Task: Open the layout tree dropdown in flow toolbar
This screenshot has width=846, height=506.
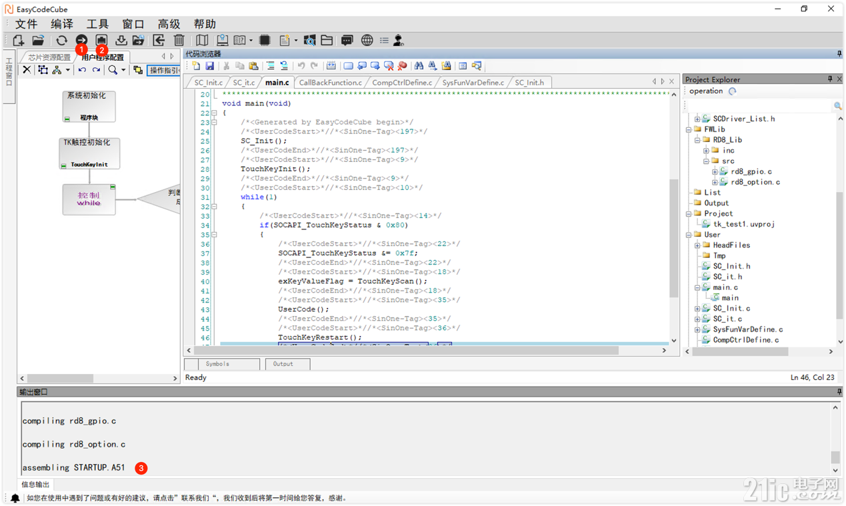Action: (x=67, y=70)
